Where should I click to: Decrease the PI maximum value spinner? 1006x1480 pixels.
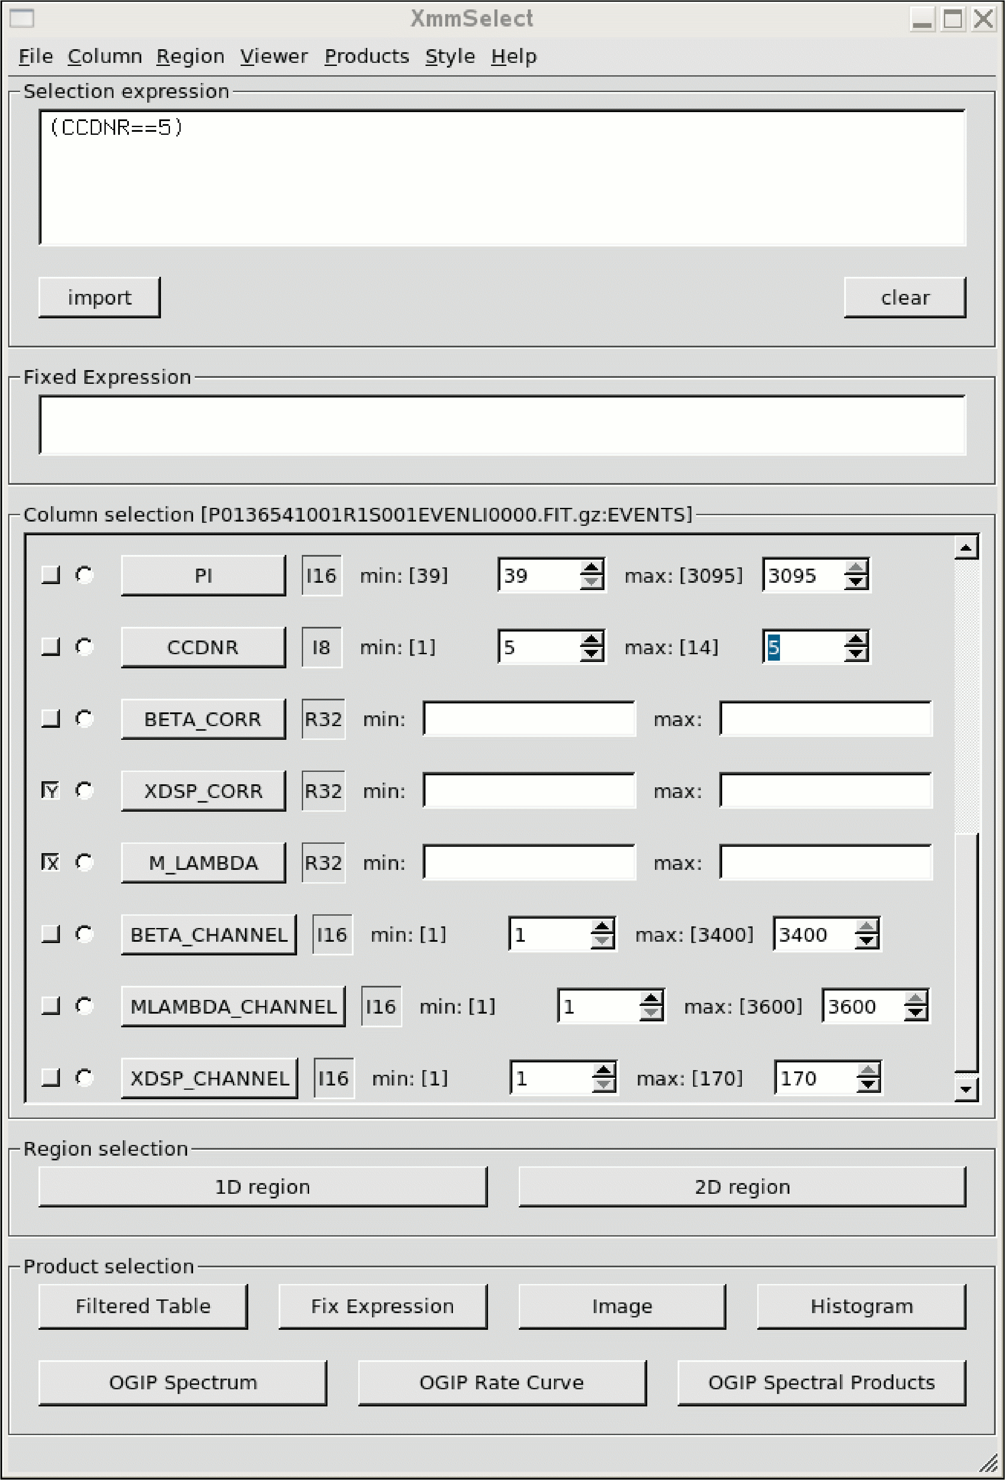[x=856, y=582]
